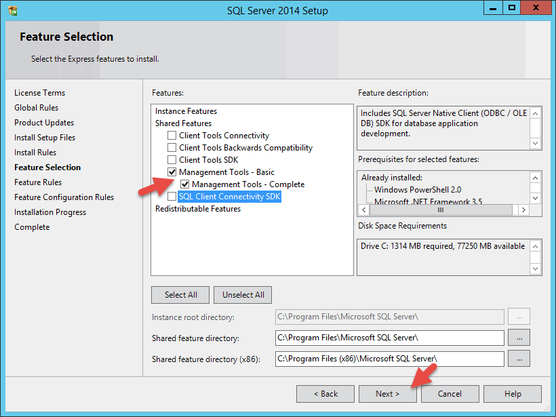Screen dimensions: 556x417
Task: Select Complete step in sidebar
Action: coord(32,227)
